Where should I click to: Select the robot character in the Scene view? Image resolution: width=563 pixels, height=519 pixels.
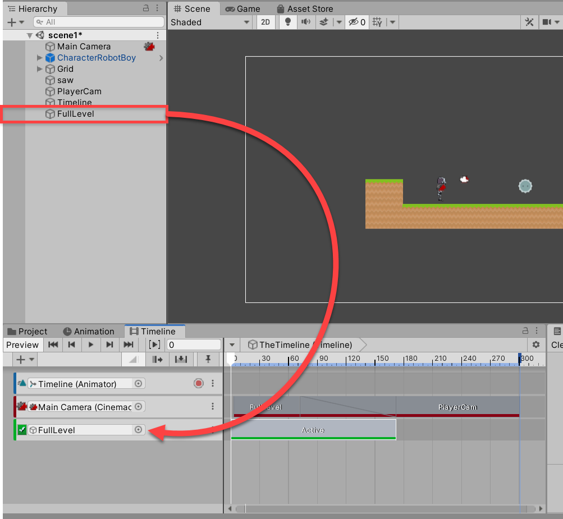[441, 189]
